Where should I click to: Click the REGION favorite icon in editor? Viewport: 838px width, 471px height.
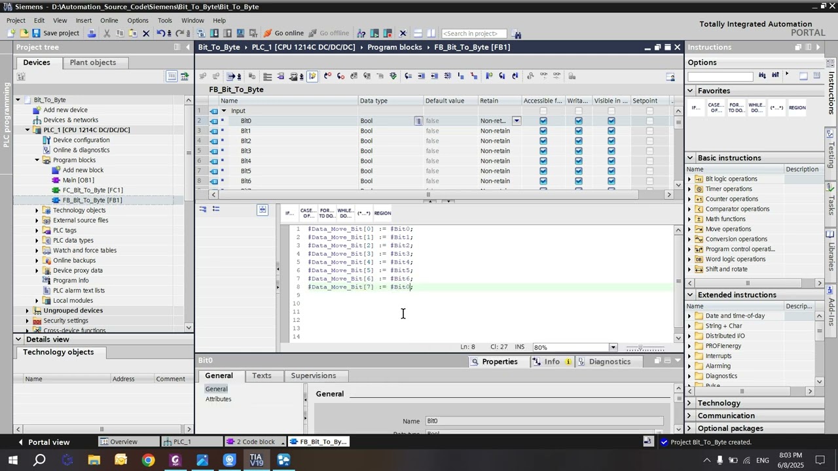(382, 213)
